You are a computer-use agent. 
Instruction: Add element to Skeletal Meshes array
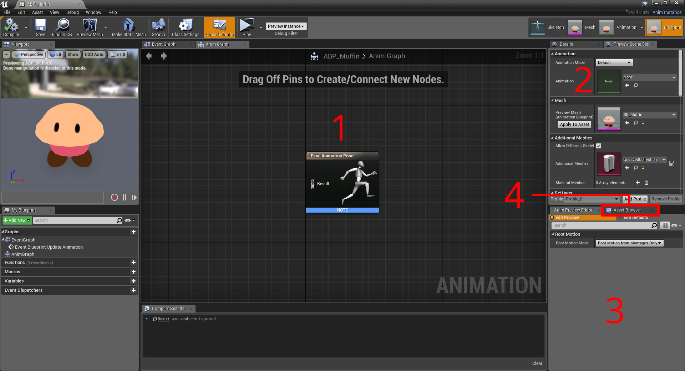pos(638,183)
